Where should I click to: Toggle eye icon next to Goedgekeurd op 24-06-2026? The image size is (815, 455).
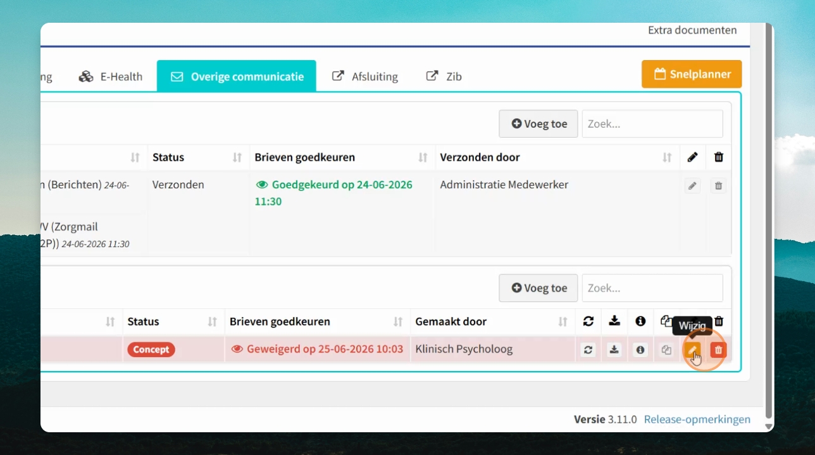[x=261, y=185]
